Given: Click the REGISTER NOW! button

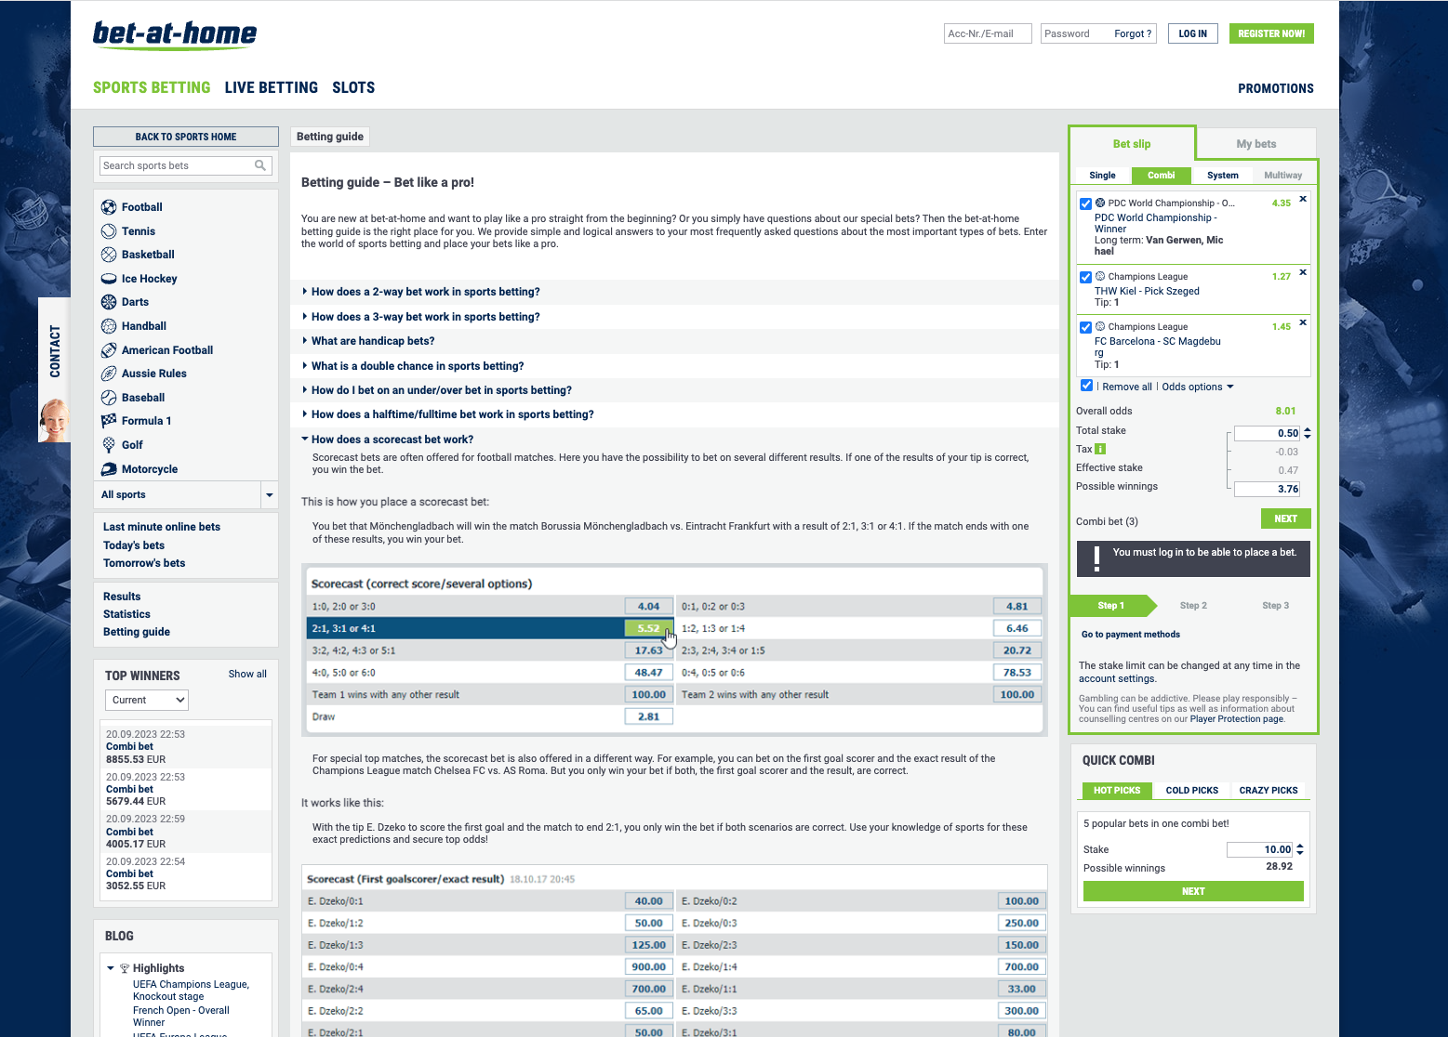Looking at the screenshot, I should pyautogui.click(x=1270, y=33).
